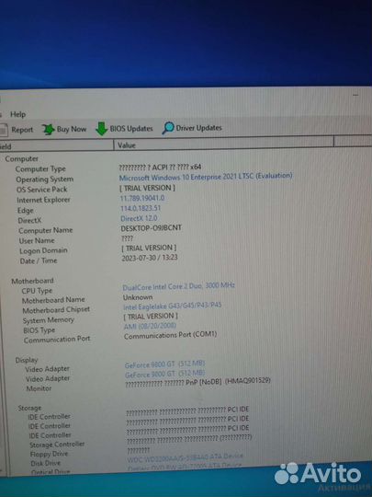Select the Computer group heading
The width and height of the screenshot is (372, 497).
pos(21,158)
